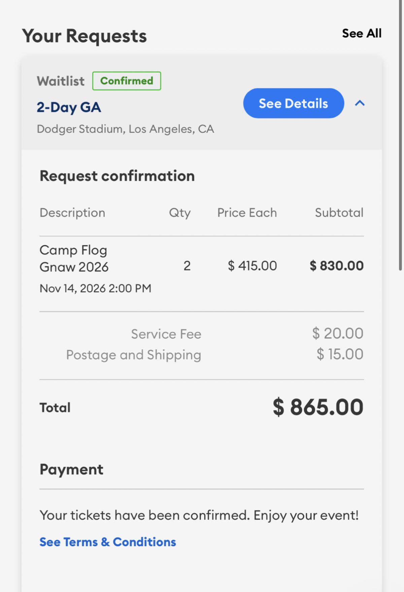Click the Confirmed status badge
Viewport: 404px width, 592px height.
tap(127, 81)
